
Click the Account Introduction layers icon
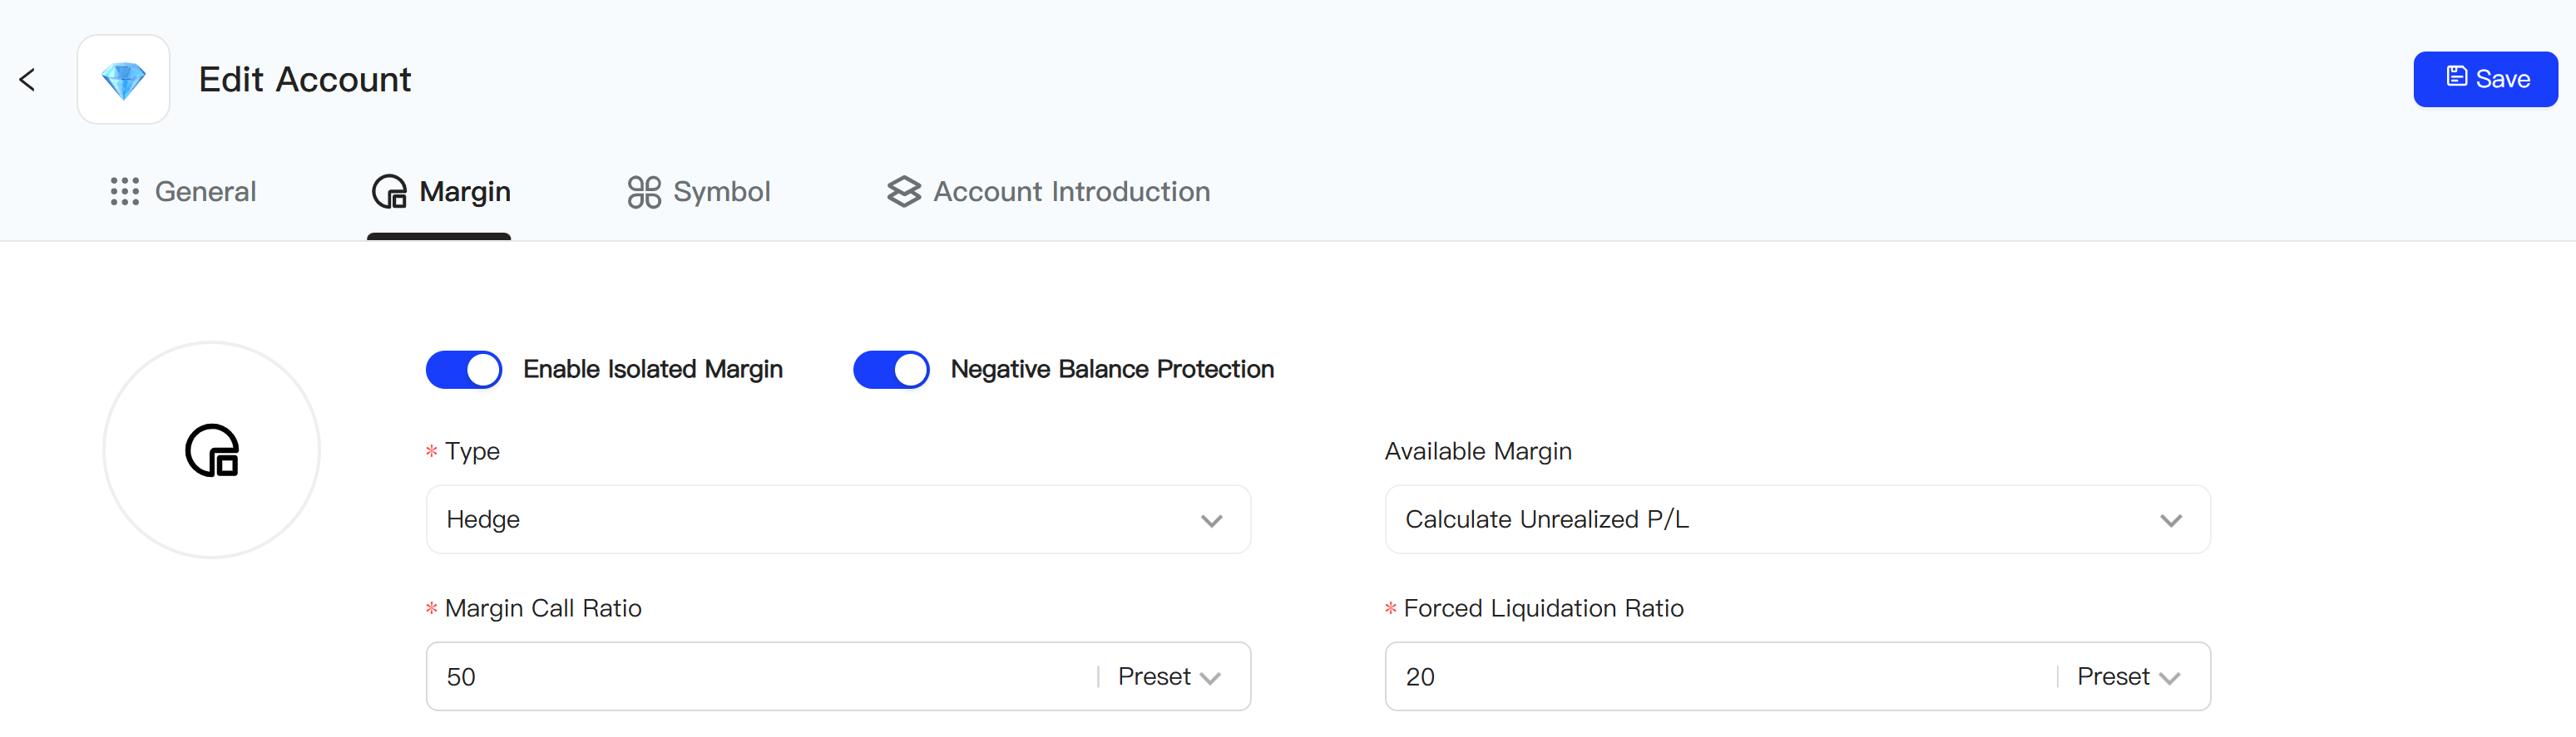coord(904,192)
